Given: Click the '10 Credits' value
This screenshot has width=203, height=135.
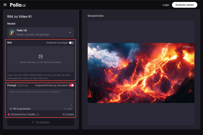Looking at the screenshot, I should [68, 114].
